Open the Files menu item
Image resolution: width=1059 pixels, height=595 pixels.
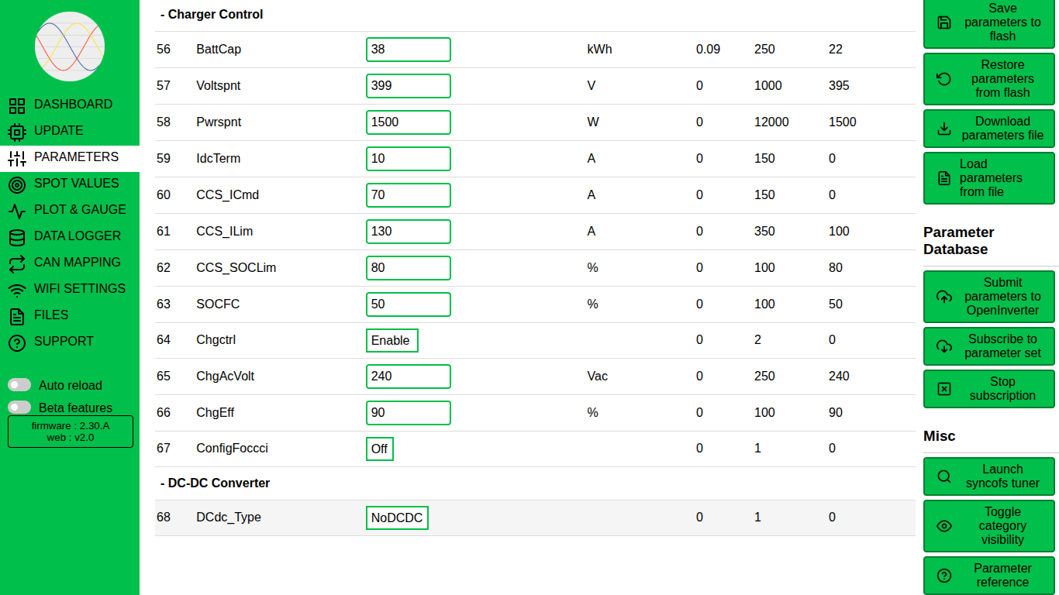tap(51, 315)
